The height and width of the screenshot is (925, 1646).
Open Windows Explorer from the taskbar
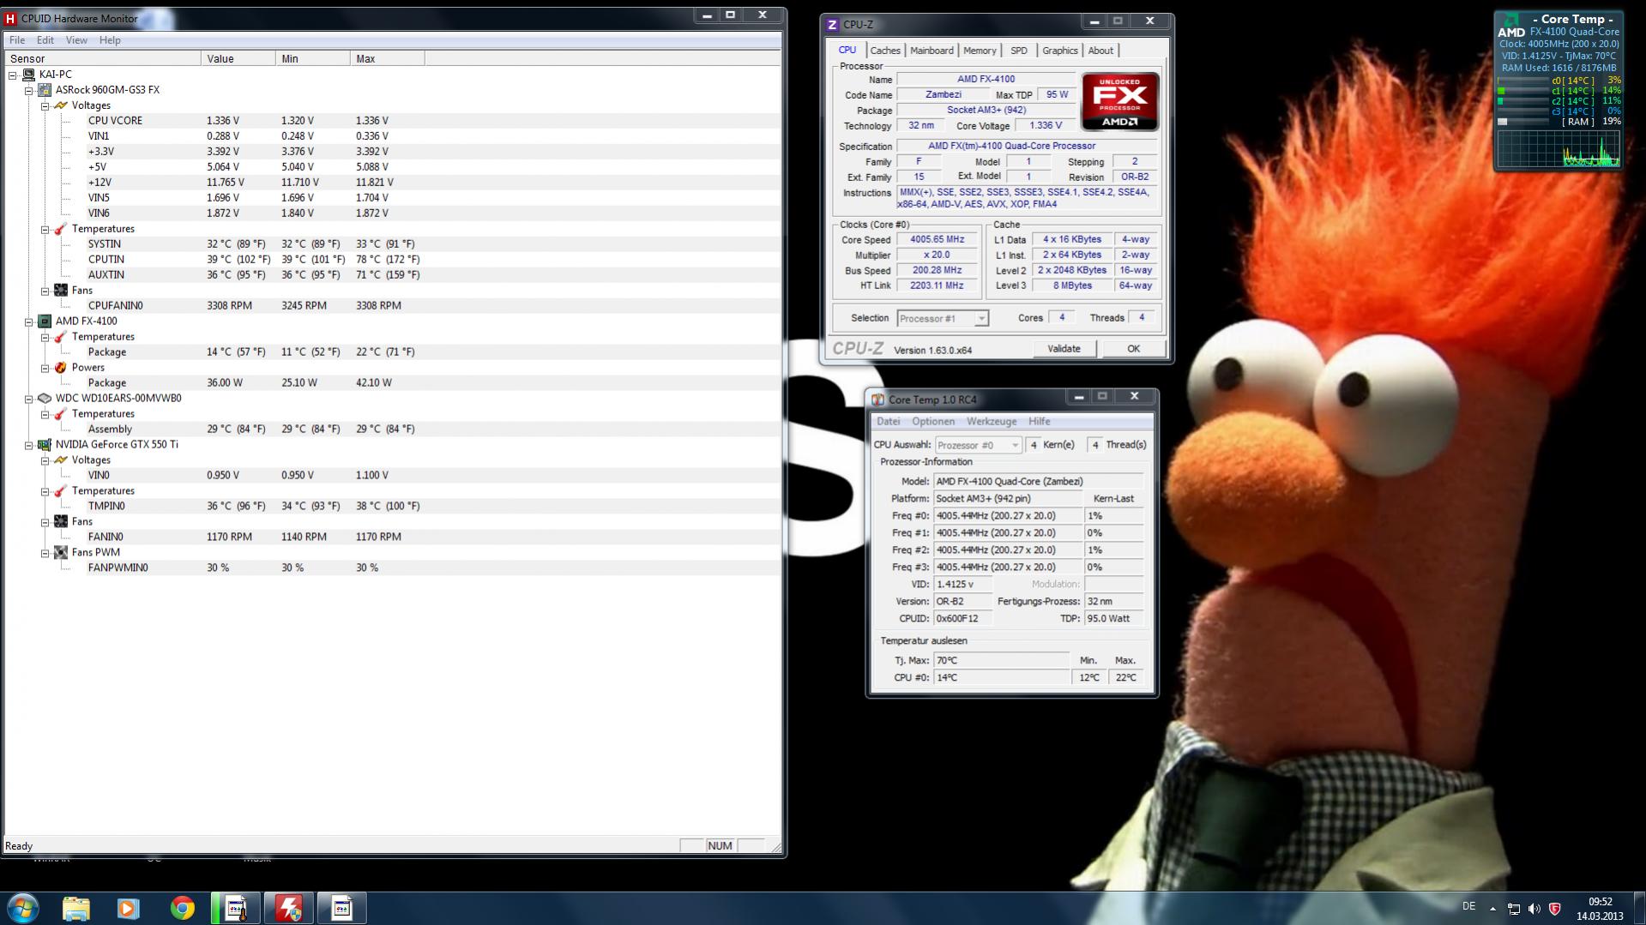[x=75, y=908]
